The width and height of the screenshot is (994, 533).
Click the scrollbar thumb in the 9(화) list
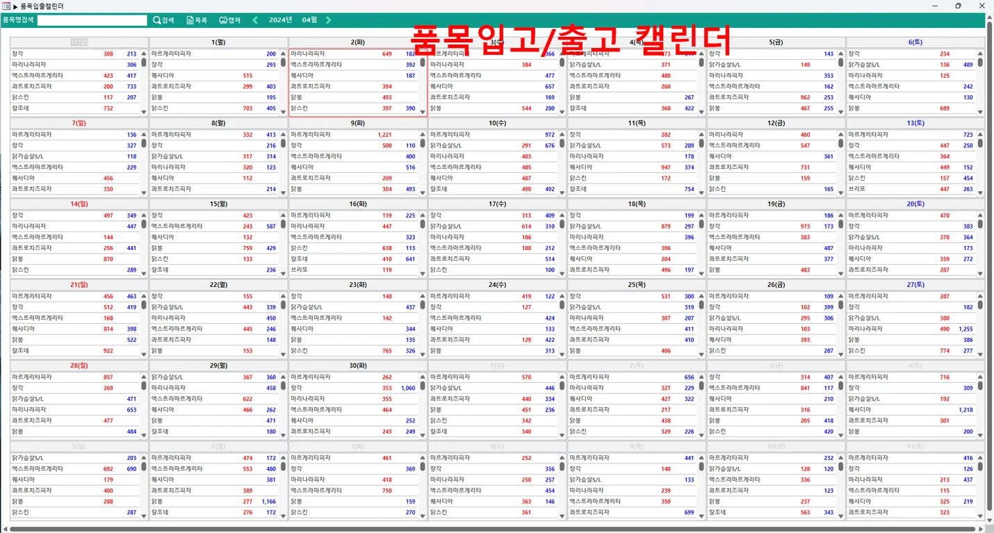tap(423, 143)
